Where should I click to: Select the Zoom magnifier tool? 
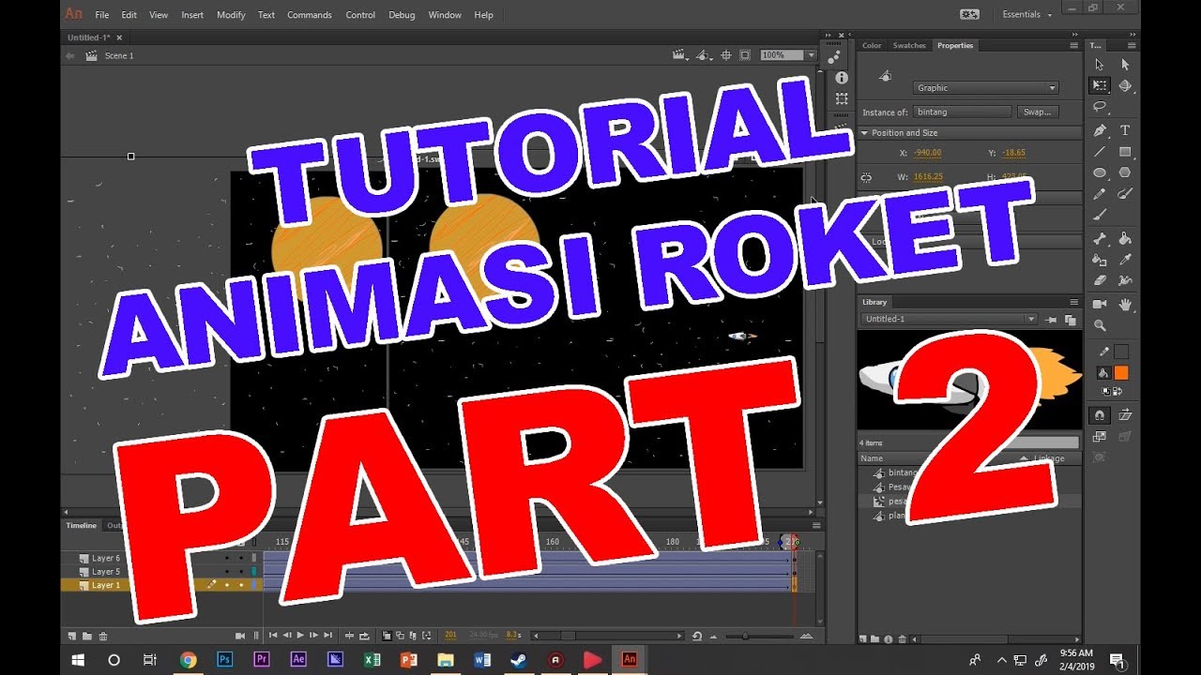(x=1100, y=326)
